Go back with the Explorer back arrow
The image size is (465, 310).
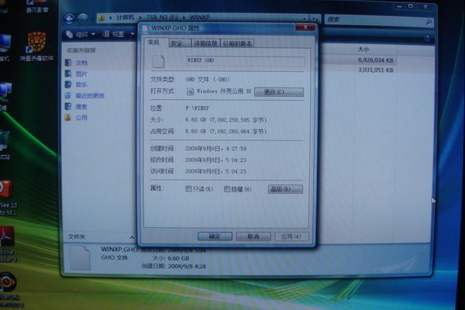pos(70,19)
